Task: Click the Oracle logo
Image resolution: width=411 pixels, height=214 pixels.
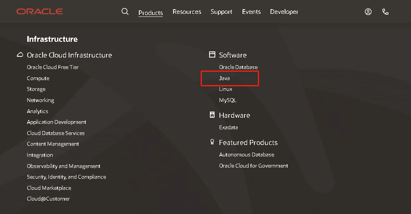Action: [x=40, y=12]
